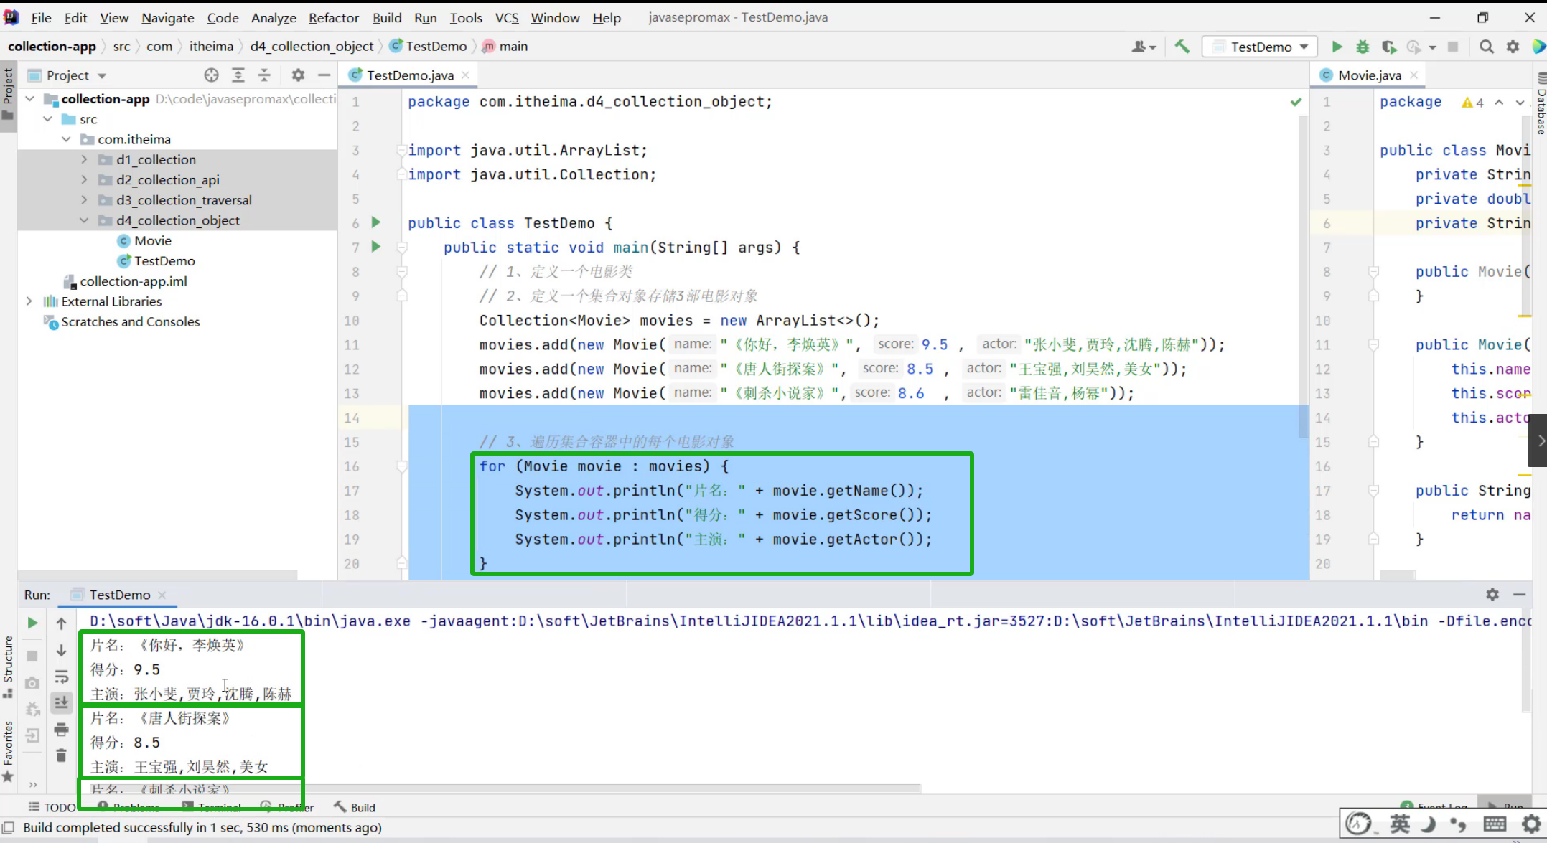
Task: Rerun TestDemo from the Run panel
Action: [32, 623]
